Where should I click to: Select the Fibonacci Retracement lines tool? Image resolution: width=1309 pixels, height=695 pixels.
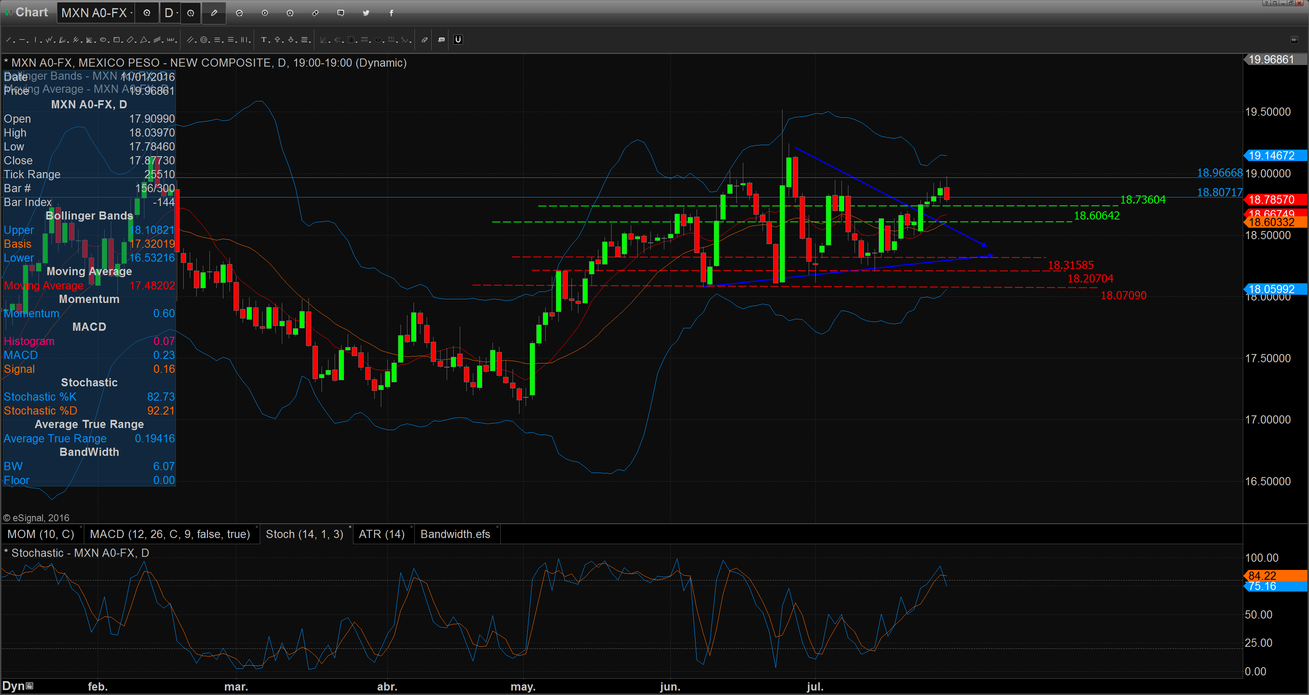217,40
